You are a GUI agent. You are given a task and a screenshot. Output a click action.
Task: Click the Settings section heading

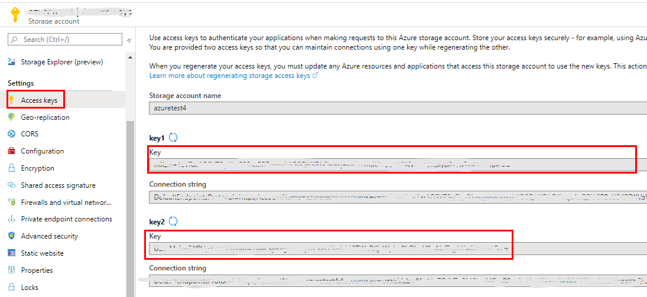[21, 83]
